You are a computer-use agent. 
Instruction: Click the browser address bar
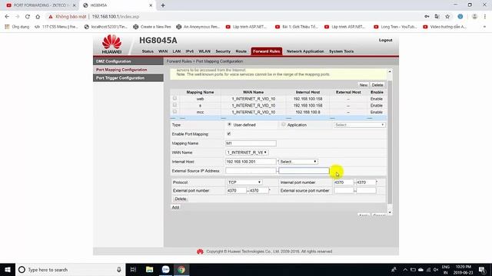(x=232, y=17)
